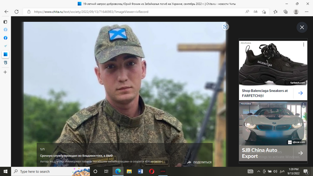Open Cortana from the taskbar
Image resolution: width=313 pixels, height=176 pixels.
(x=95, y=171)
